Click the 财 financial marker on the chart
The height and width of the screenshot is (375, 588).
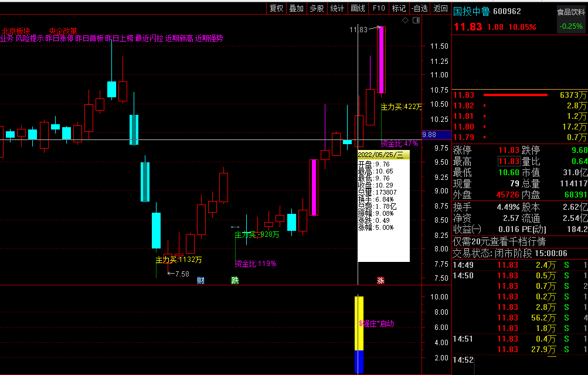200,280
